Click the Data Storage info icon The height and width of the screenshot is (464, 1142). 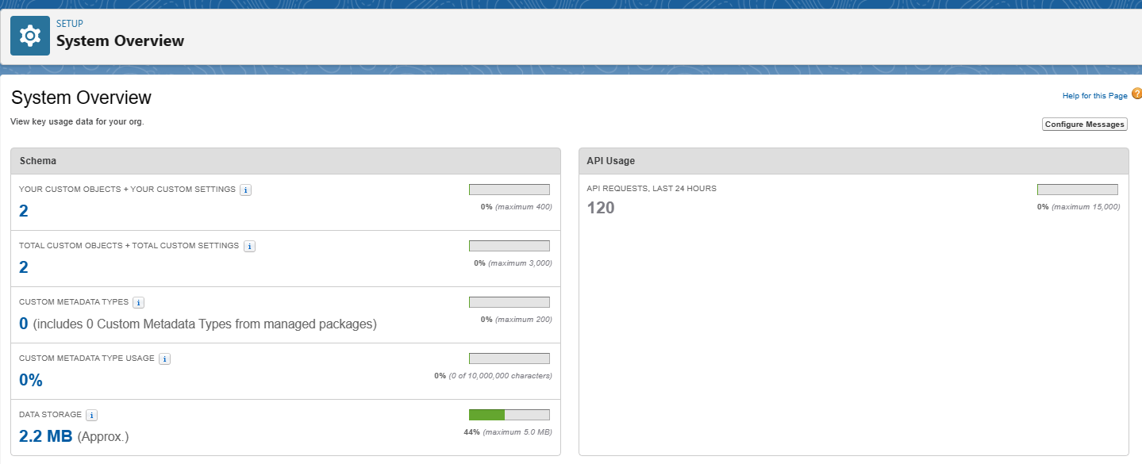click(x=91, y=416)
